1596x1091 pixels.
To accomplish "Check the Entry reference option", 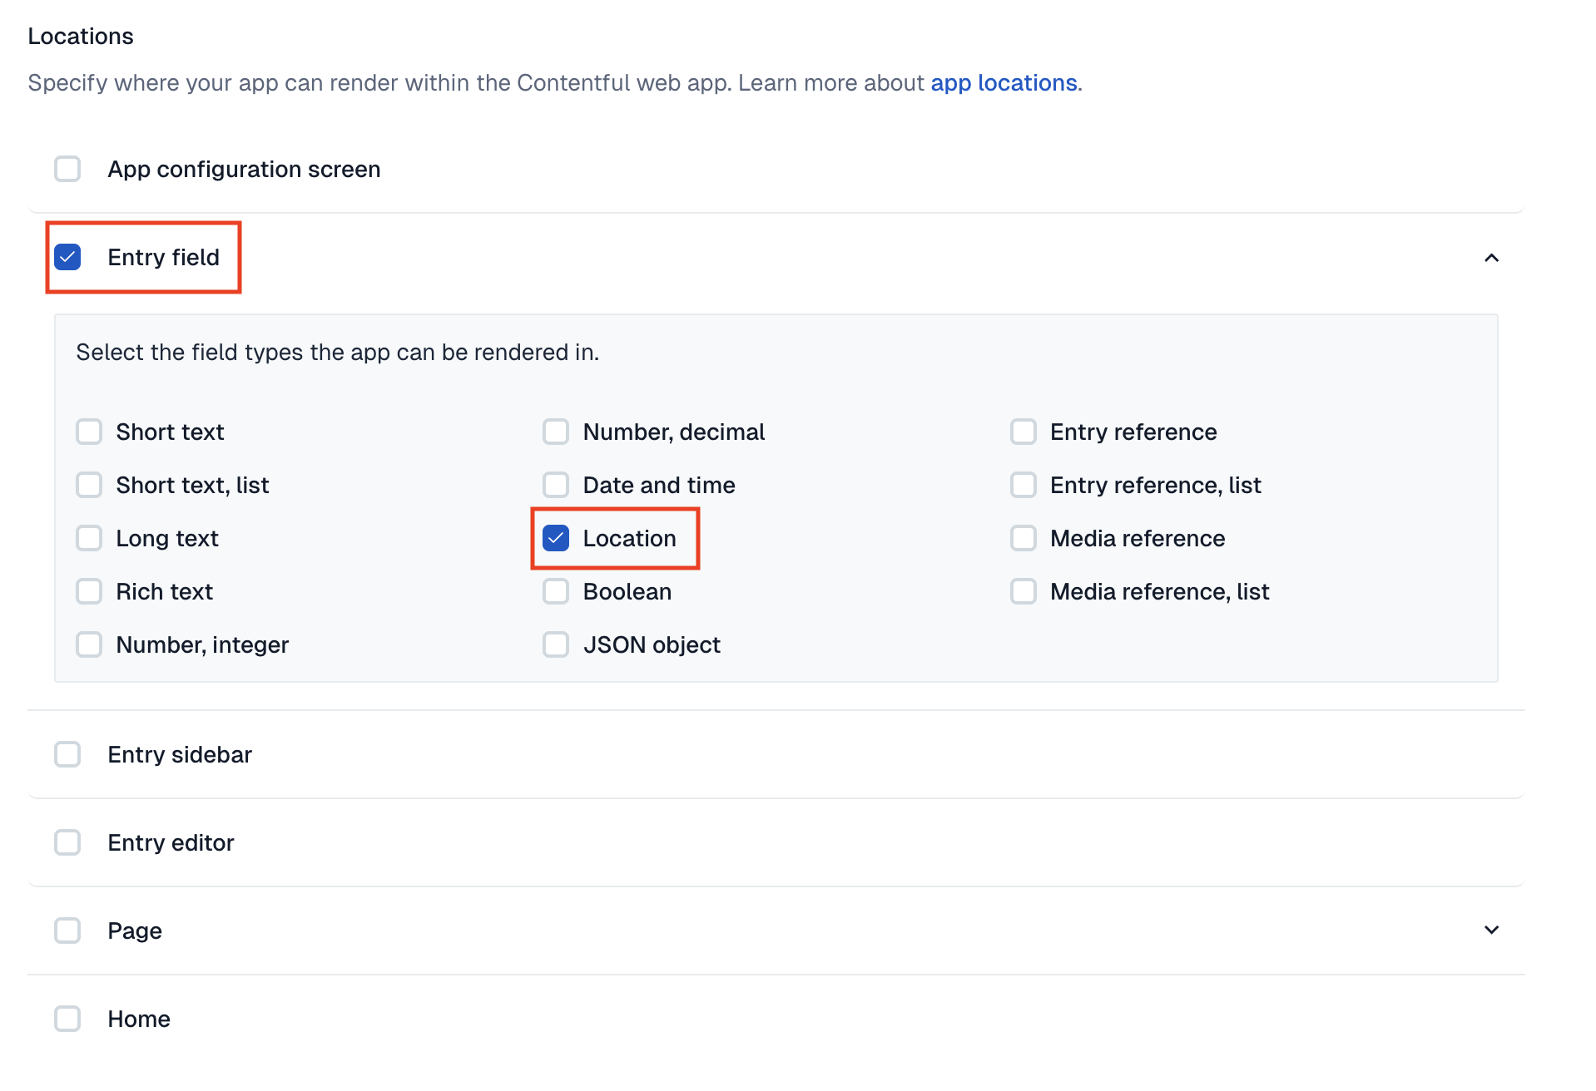I will [1024, 432].
